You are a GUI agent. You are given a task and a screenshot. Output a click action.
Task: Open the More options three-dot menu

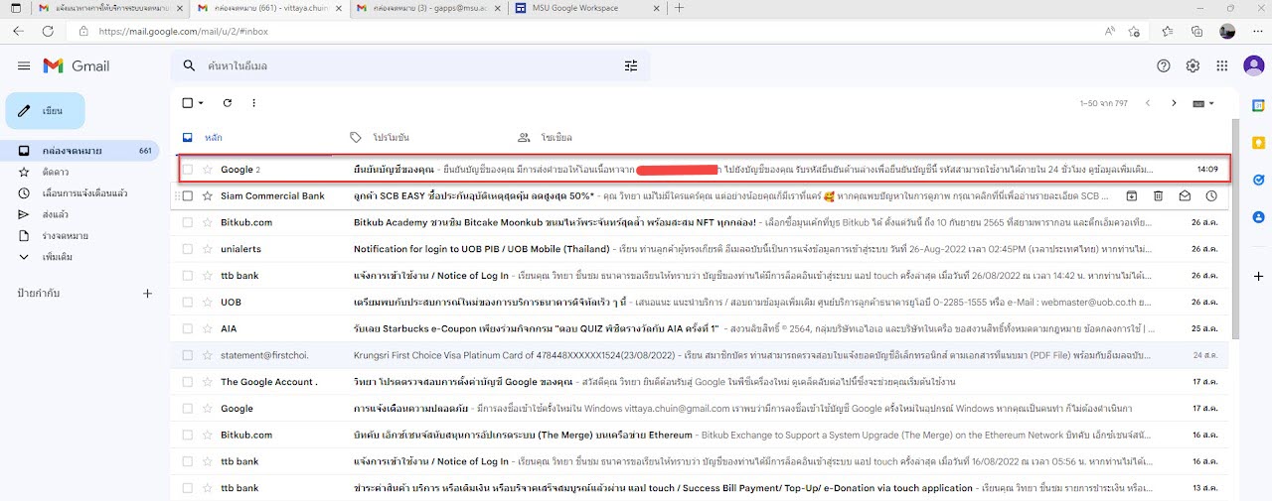click(x=253, y=103)
